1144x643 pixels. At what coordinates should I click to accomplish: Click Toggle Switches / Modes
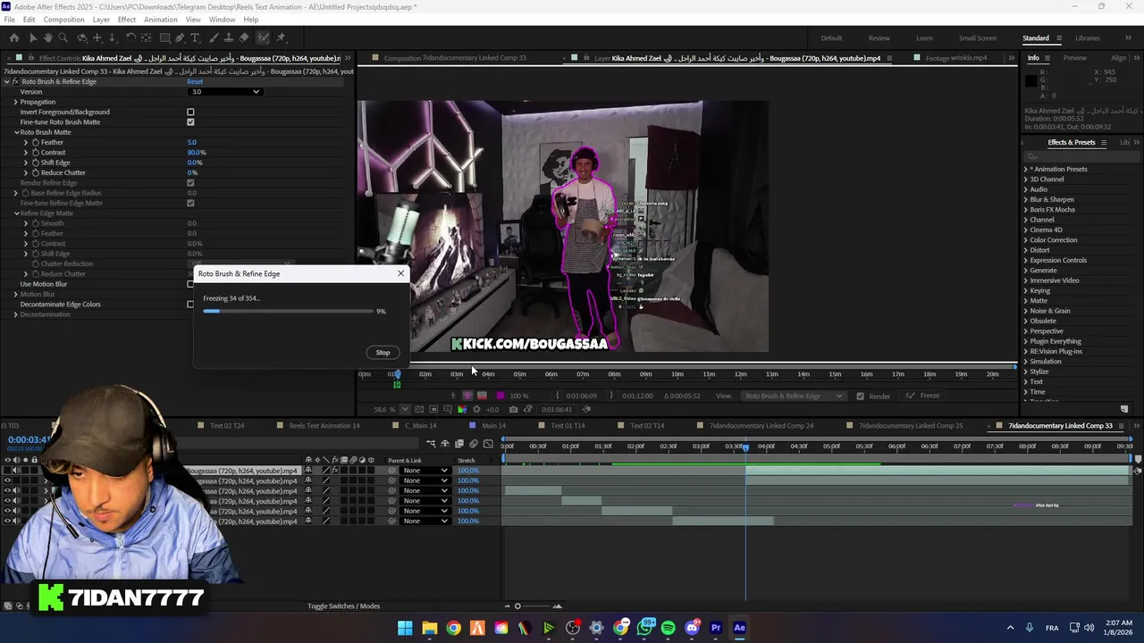(x=344, y=606)
